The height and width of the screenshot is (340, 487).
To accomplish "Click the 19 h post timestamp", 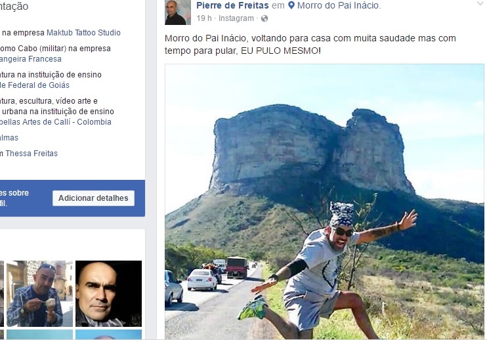I will pos(203,18).
